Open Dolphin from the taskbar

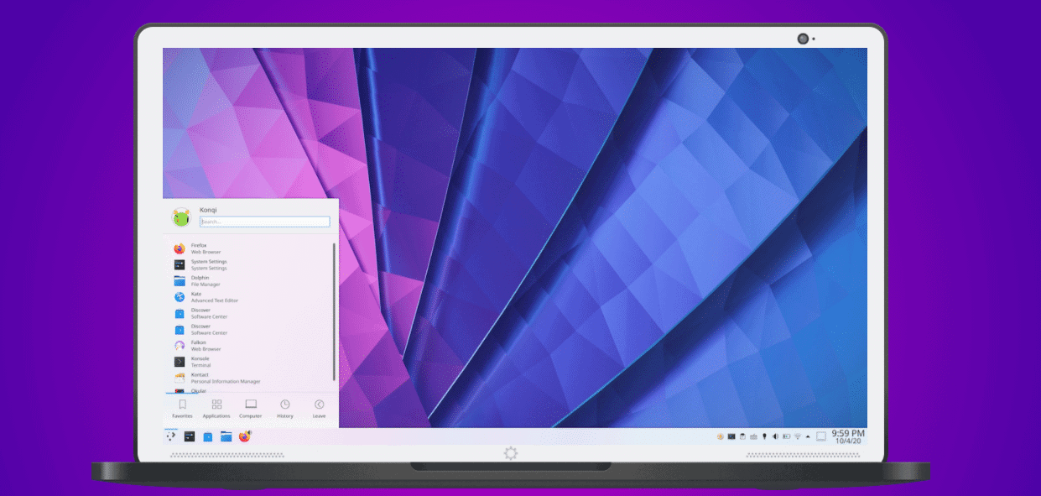click(x=226, y=436)
